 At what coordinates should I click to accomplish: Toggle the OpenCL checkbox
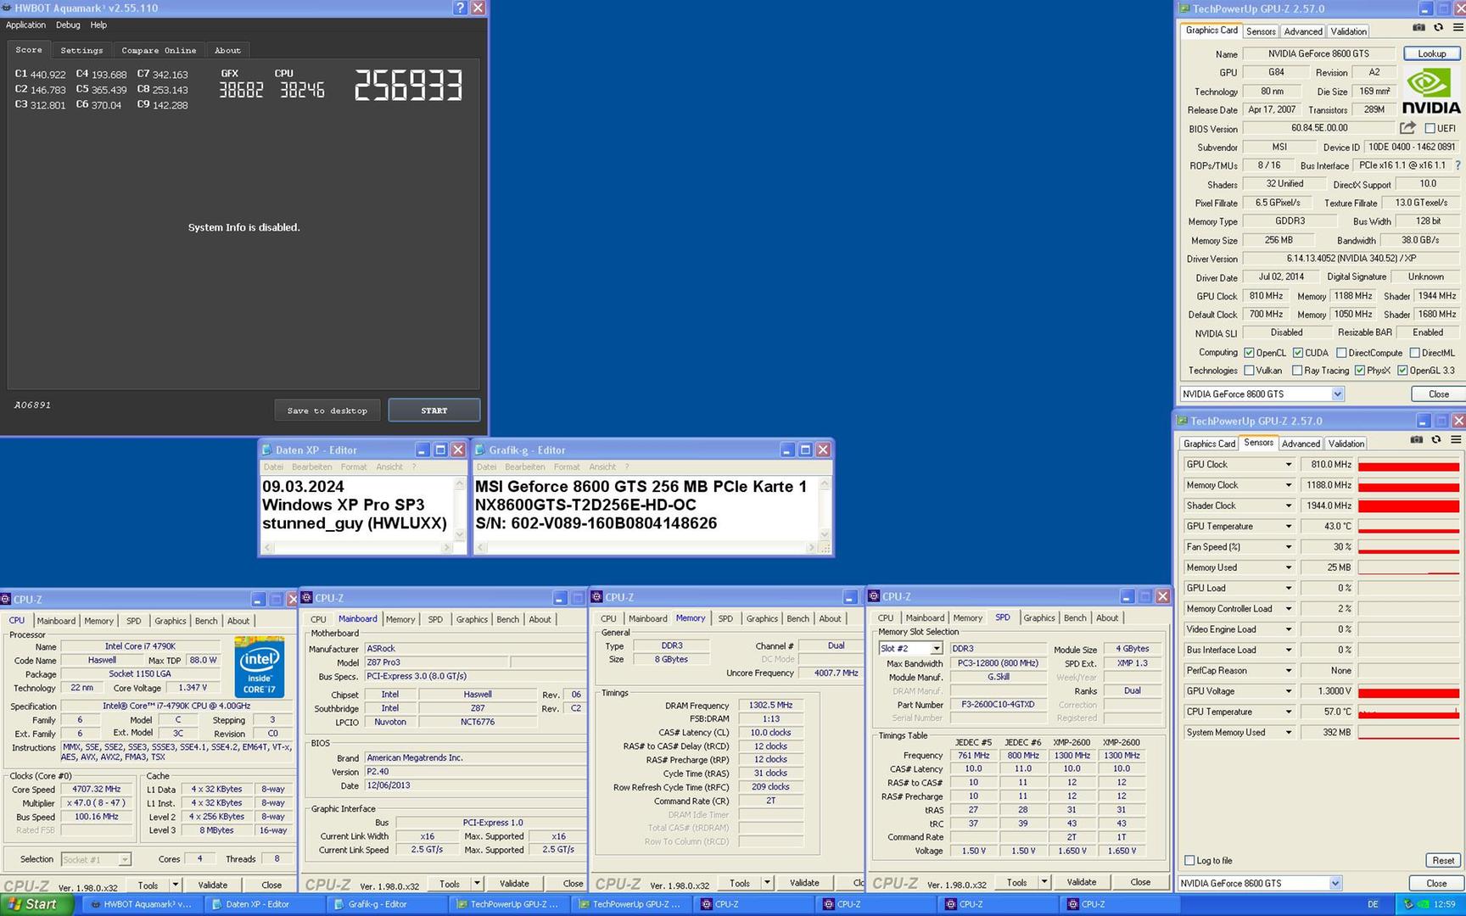(x=1249, y=353)
